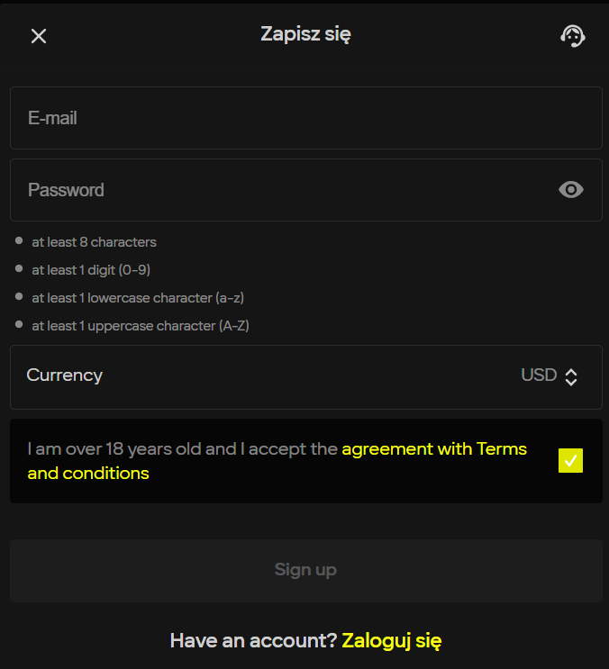609x669 pixels.
Task: Follow the Zaloguj się login link
Action: [392, 641]
